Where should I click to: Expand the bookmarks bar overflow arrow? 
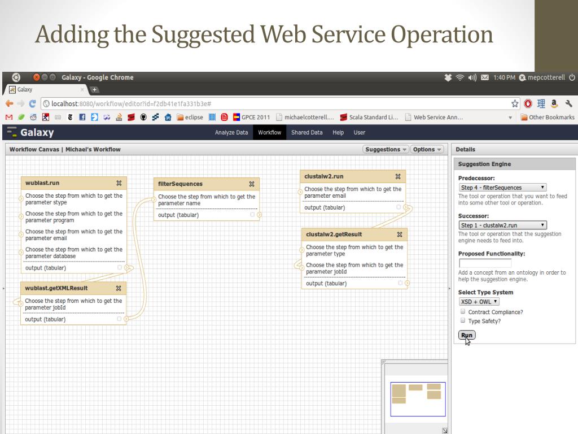[x=510, y=118]
